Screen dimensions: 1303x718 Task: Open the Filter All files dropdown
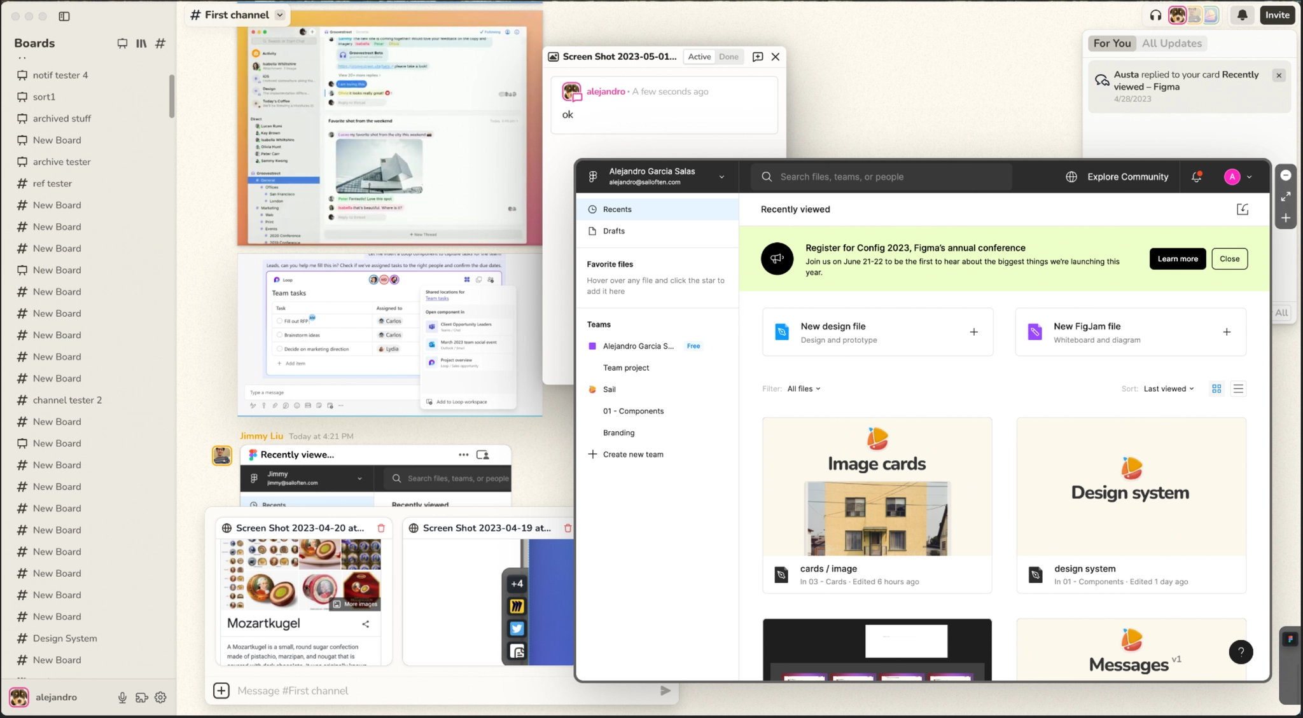pyautogui.click(x=803, y=388)
